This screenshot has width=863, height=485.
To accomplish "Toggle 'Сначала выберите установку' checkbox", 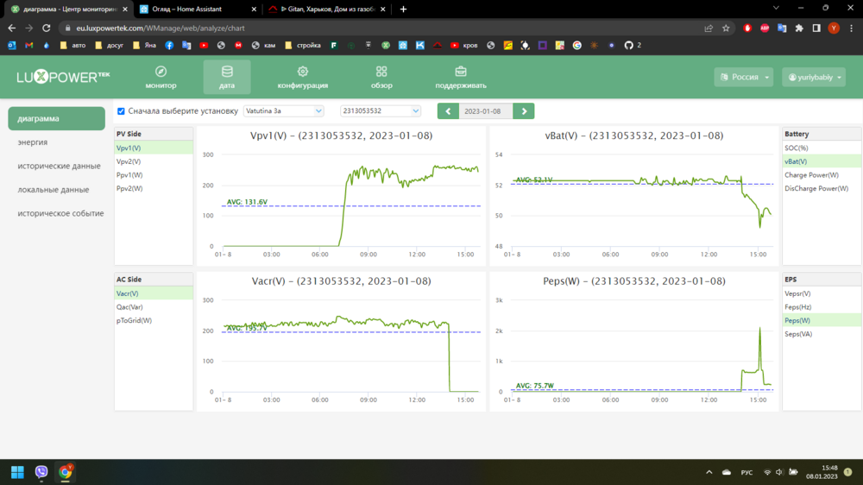I will 122,111.
